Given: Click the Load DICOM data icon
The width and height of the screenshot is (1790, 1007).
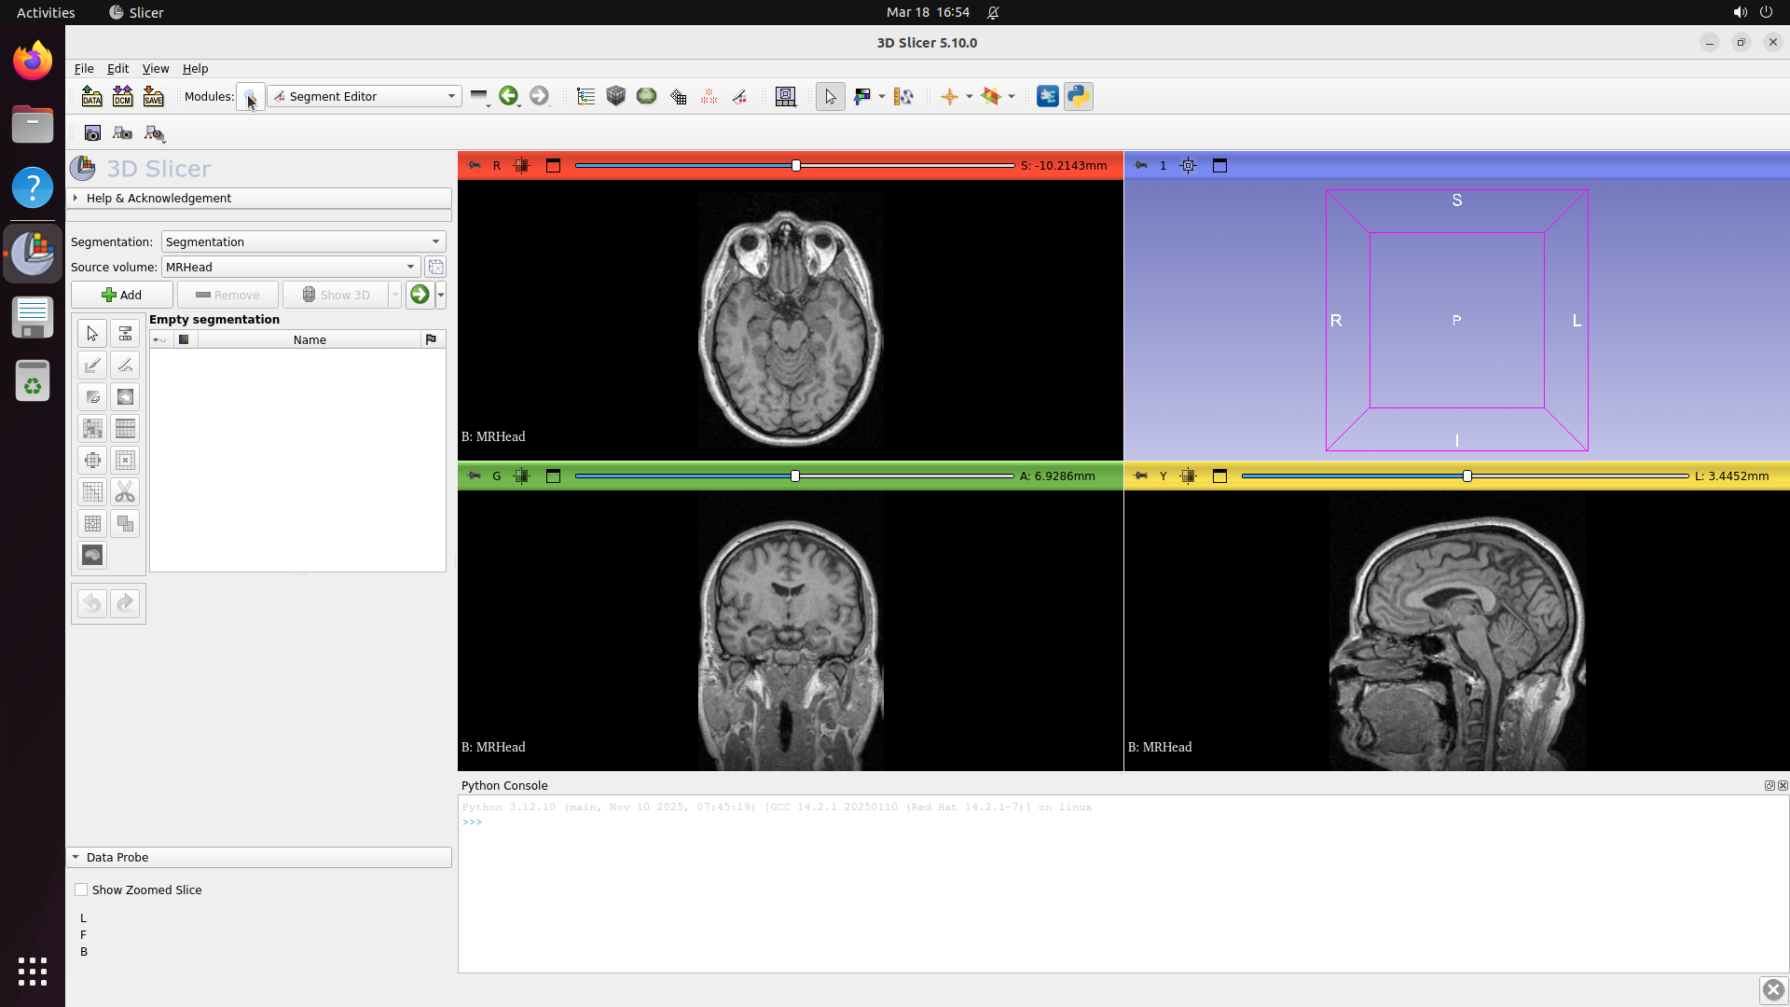Looking at the screenshot, I should tap(122, 96).
